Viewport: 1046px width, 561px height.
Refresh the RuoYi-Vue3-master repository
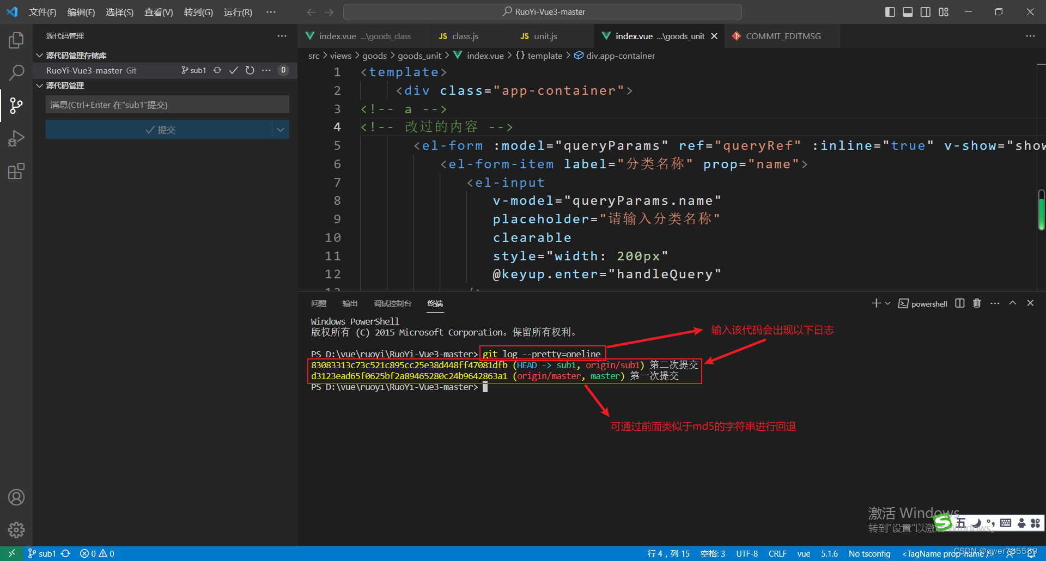point(250,70)
